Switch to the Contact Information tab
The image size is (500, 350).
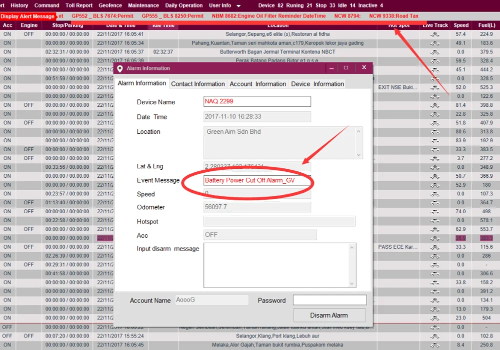(198, 84)
